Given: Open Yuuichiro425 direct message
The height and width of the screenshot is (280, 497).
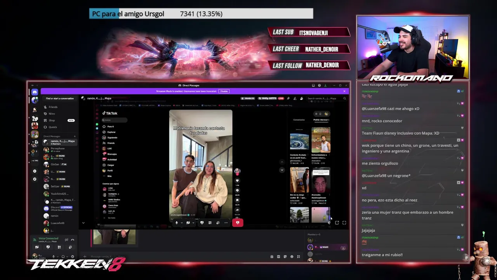Looking at the screenshot, I should point(59,194).
